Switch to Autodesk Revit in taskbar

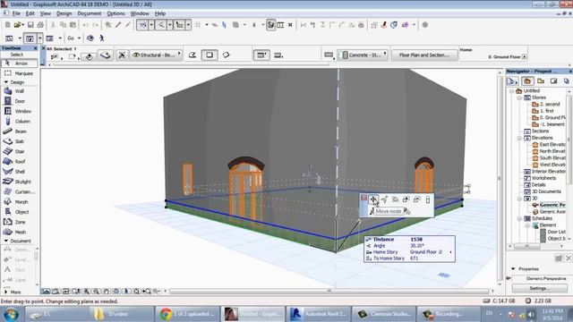(318, 314)
